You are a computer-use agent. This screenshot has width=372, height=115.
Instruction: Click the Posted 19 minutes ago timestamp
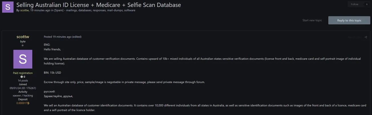[x=57, y=37]
